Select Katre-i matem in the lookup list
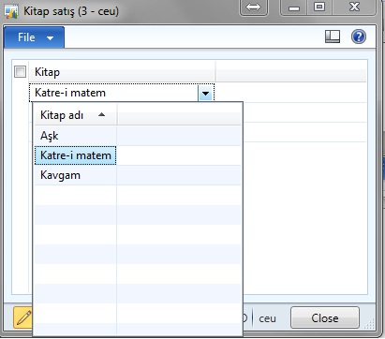This screenshot has width=385, height=339. [76, 155]
